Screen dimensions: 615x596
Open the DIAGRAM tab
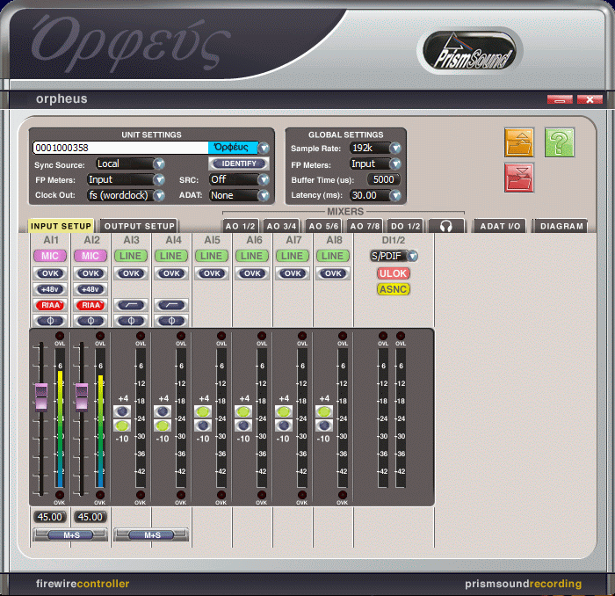(561, 226)
